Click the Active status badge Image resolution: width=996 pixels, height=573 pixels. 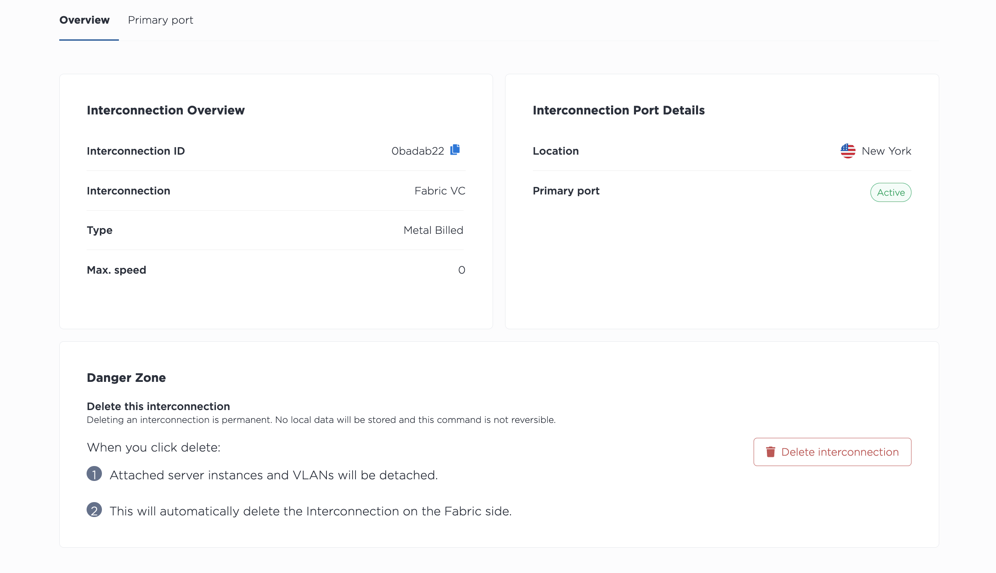890,192
